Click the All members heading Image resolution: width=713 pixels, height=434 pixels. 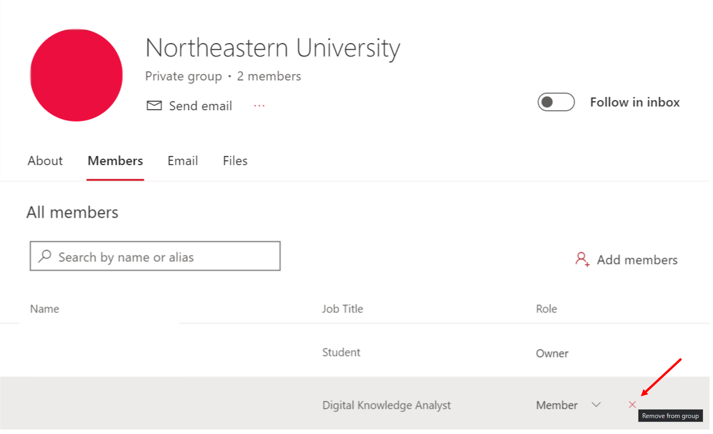(73, 213)
